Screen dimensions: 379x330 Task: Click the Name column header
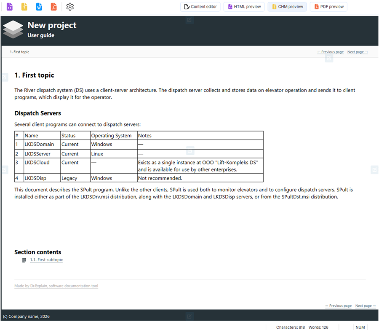pos(42,135)
